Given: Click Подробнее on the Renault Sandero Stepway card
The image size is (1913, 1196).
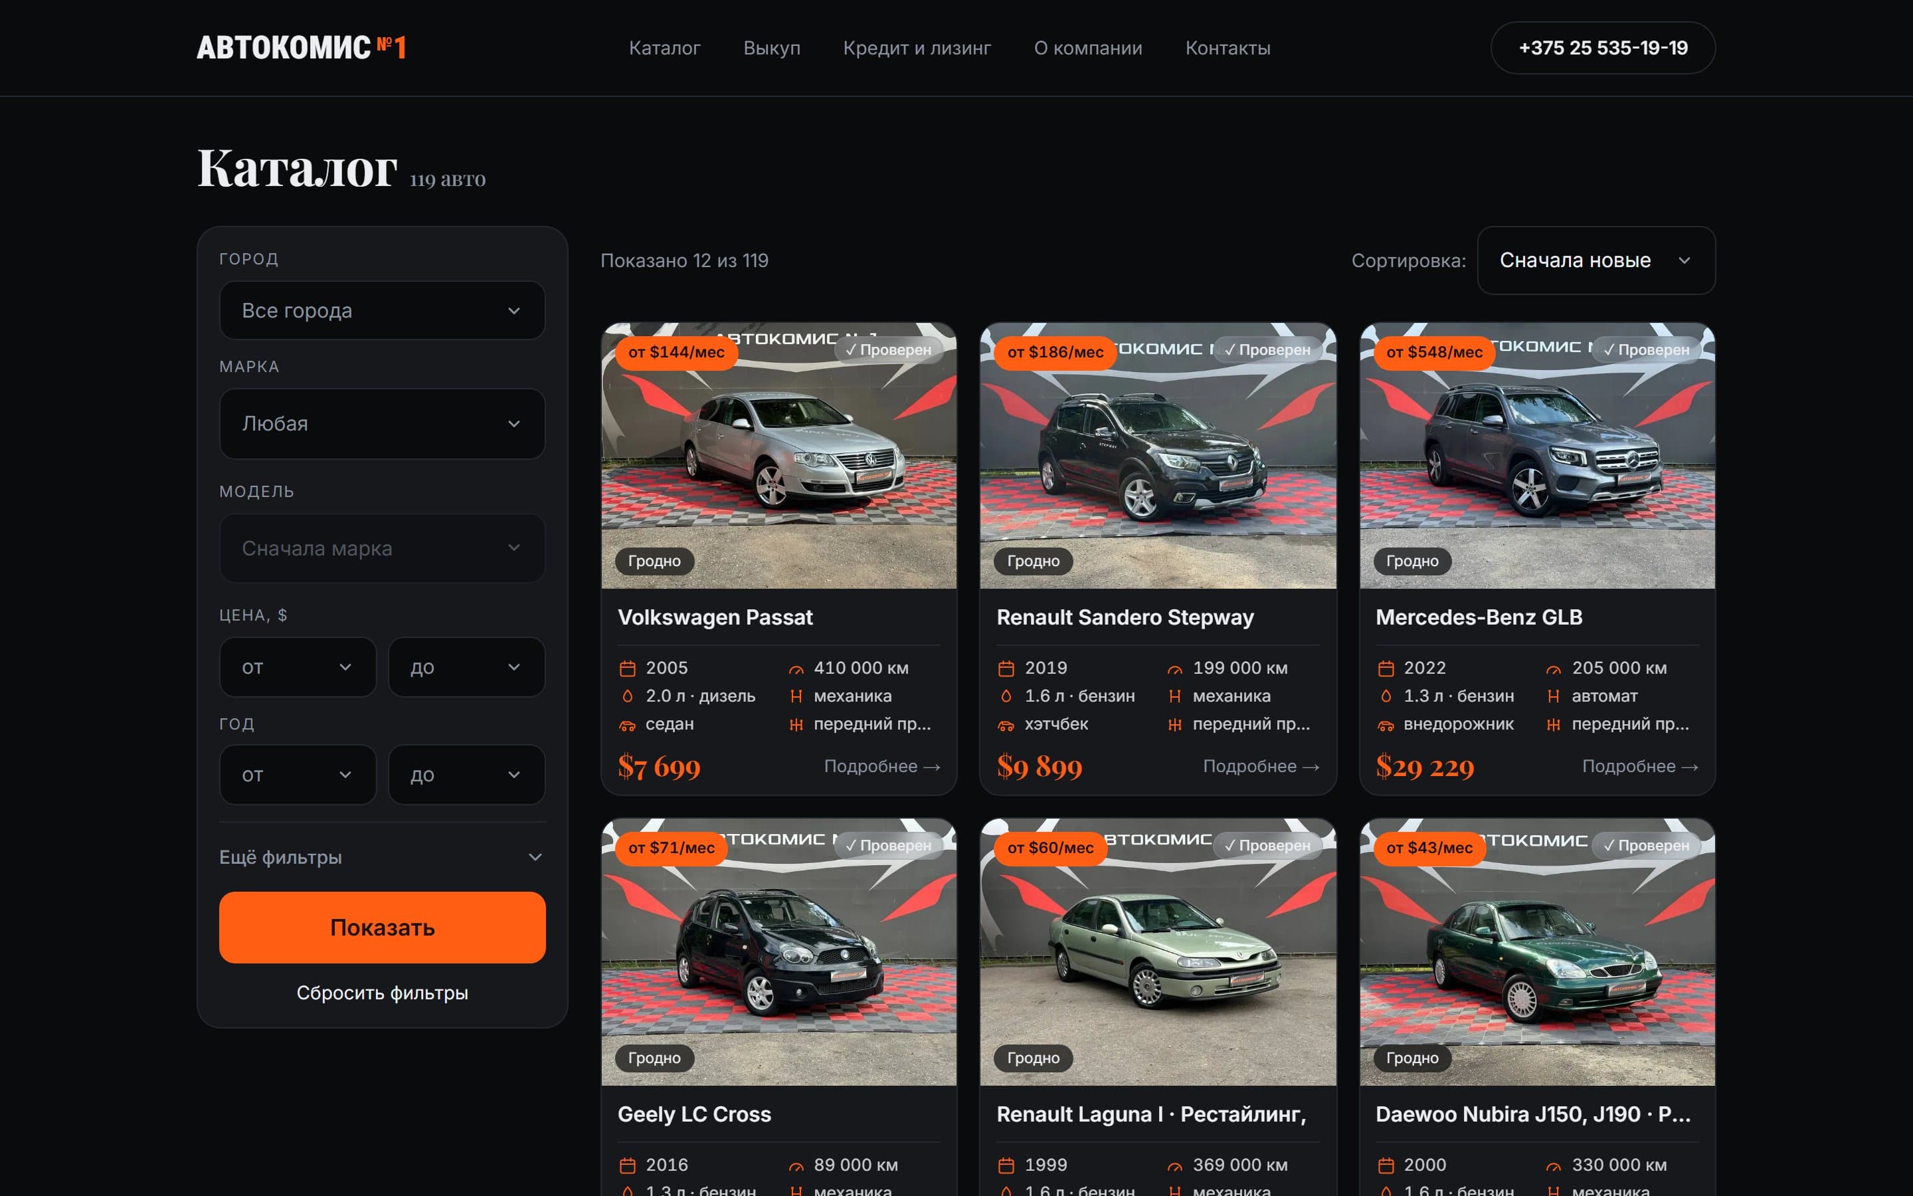Looking at the screenshot, I should pos(1261,767).
